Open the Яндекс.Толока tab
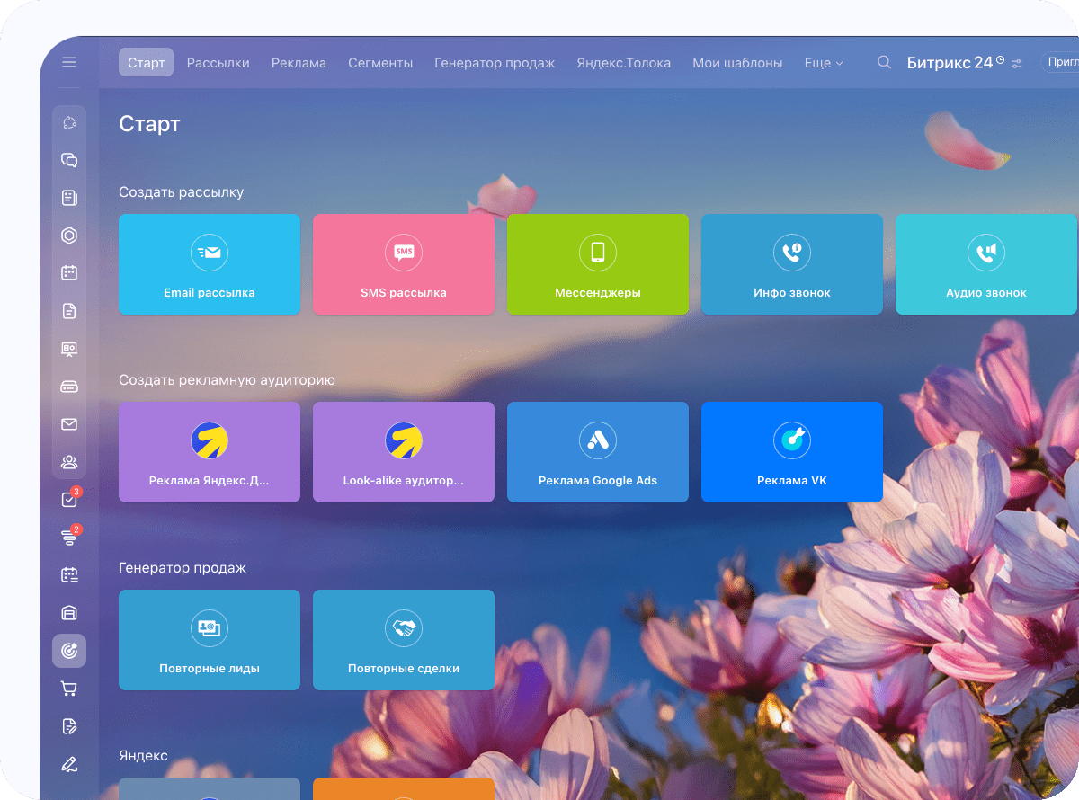Screen dimensions: 1079x800 click(x=624, y=63)
